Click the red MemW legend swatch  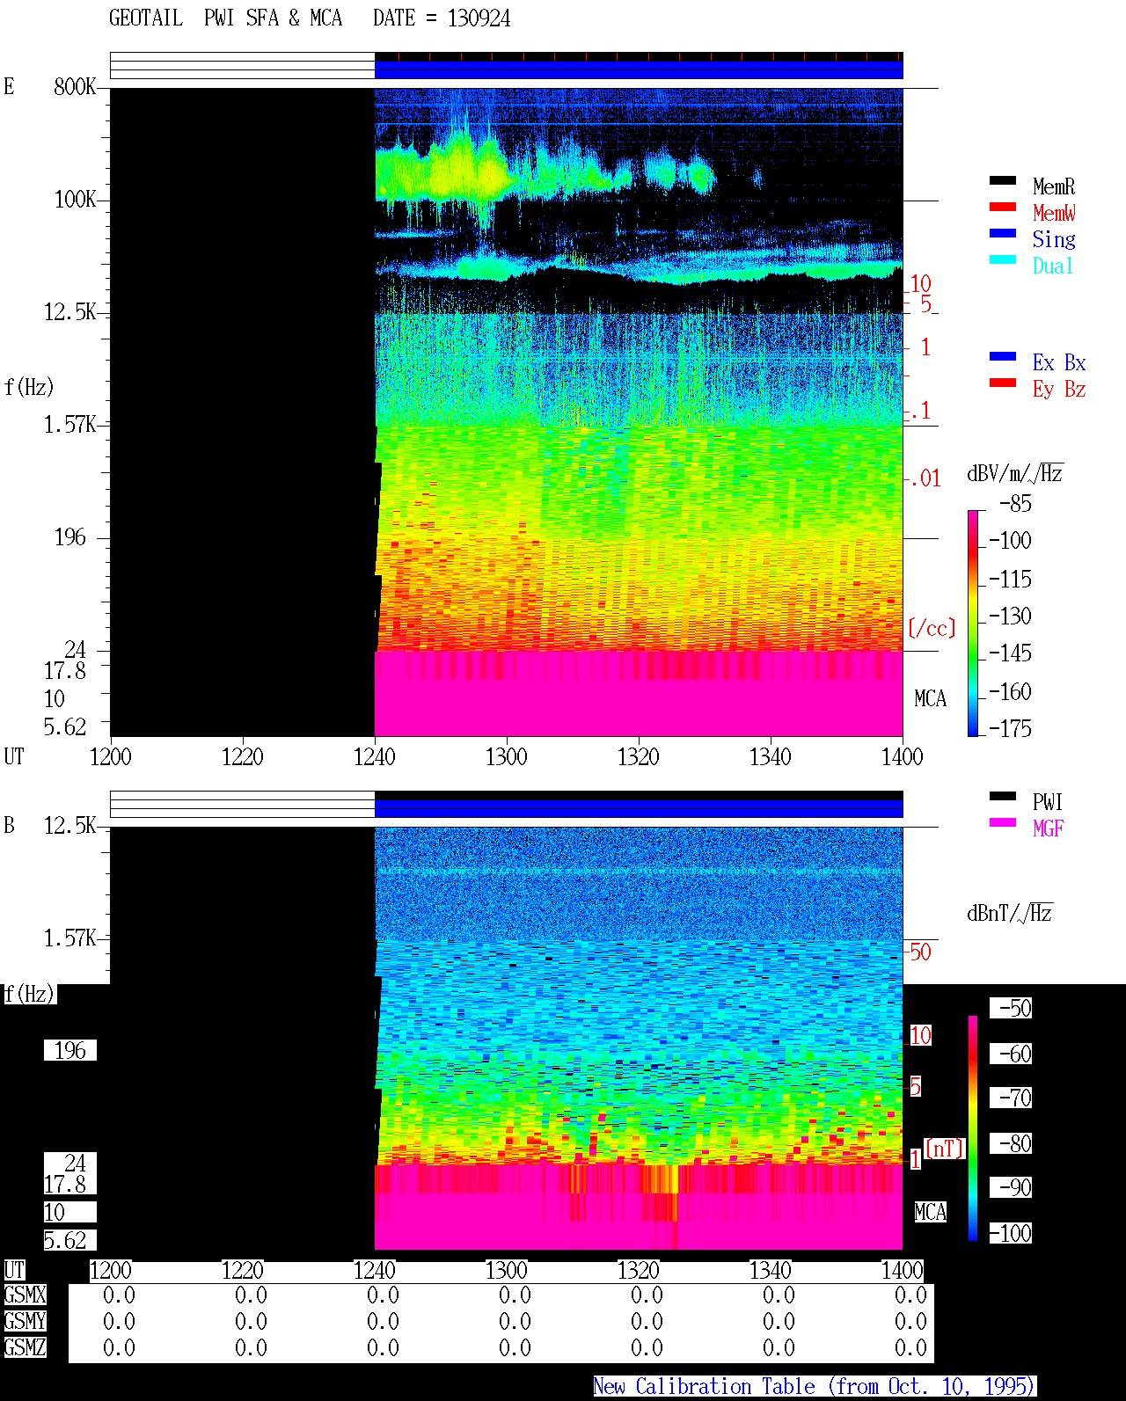[x=1003, y=207]
